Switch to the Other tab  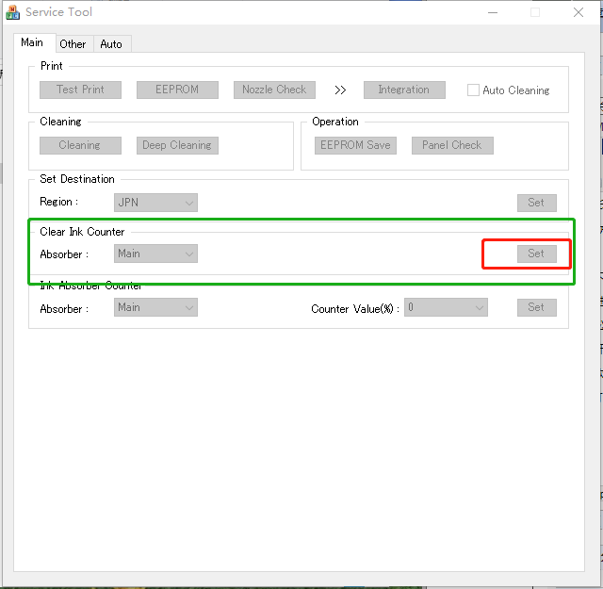(x=73, y=44)
